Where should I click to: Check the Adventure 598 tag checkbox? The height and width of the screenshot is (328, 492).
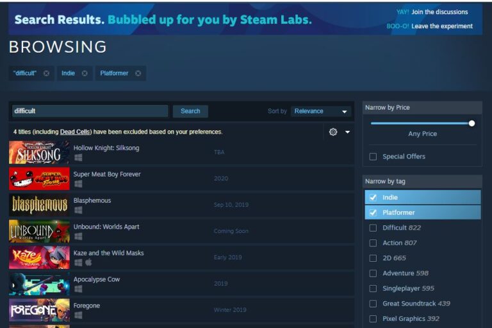(373, 273)
